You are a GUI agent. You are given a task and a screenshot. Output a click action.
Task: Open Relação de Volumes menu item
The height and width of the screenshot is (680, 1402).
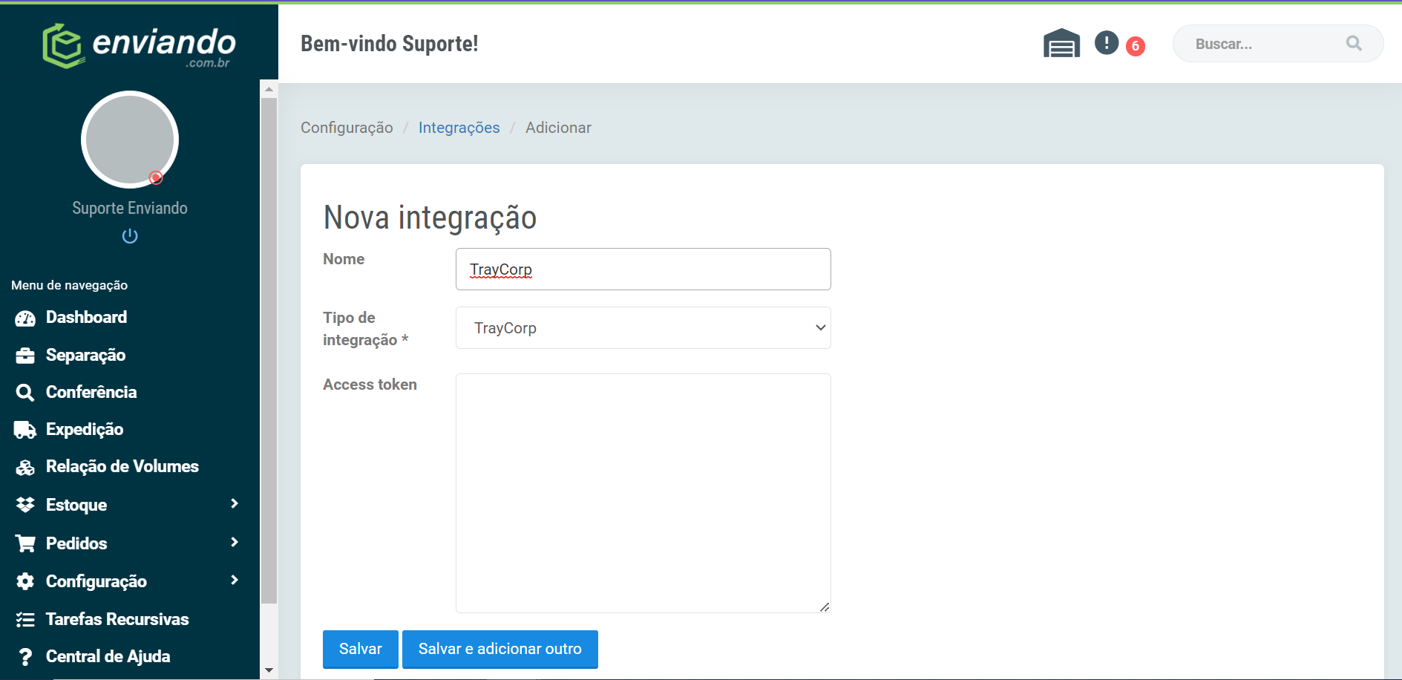pos(122,467)
